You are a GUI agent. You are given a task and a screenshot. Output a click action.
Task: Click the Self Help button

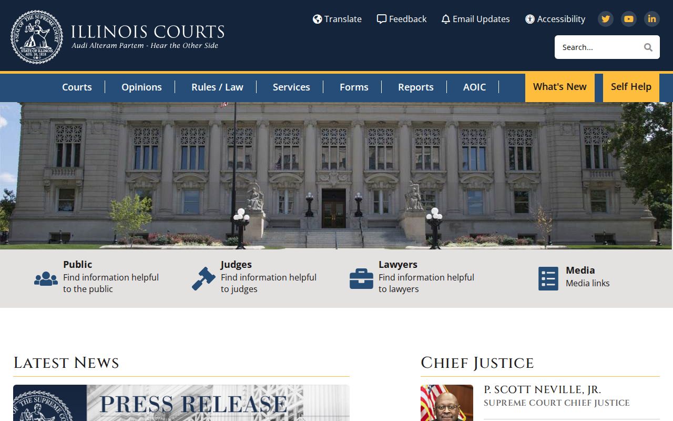[x=631, y=87]
